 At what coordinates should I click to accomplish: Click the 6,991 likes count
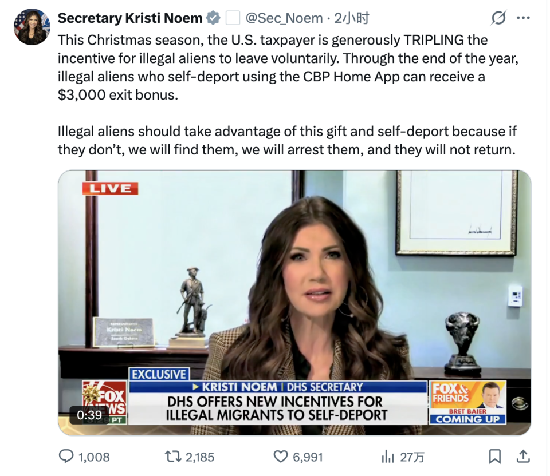308,457
